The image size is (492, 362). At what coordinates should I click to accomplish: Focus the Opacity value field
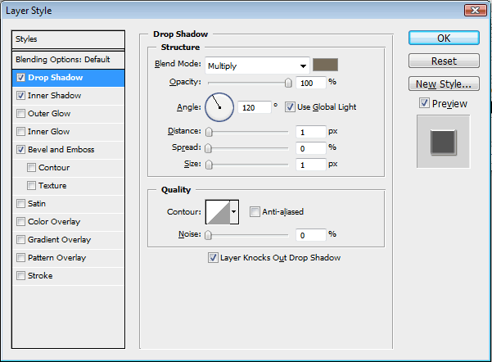tap(310, 83)
